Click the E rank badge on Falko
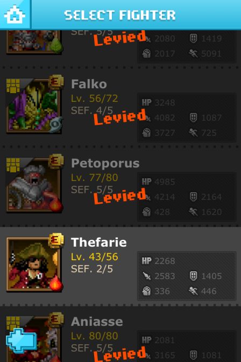The height and width of the screenshot is (362, 241). click(56, 82)
